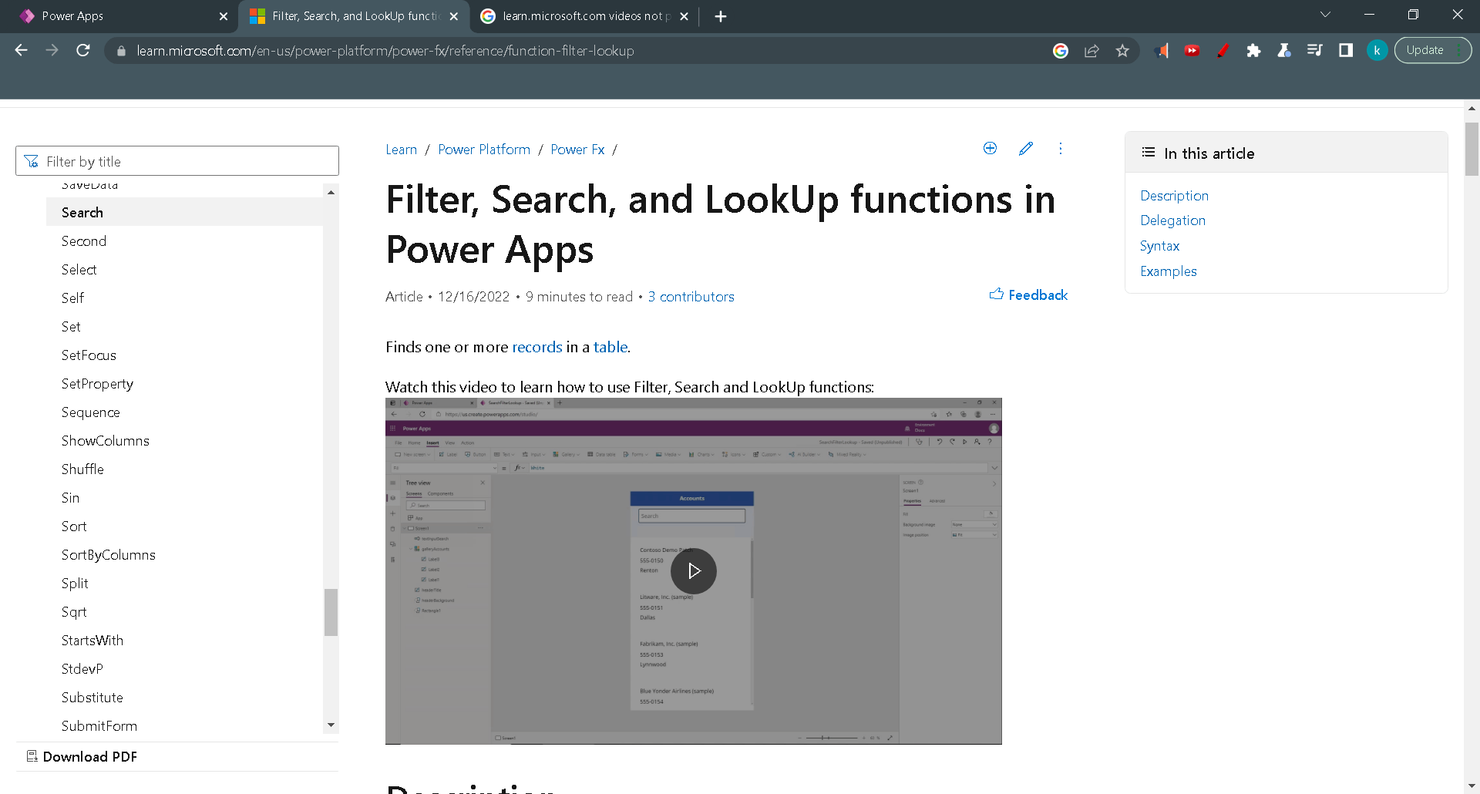The image size is (1480, 794).
Task: Close the Filter, Search, and LookUp tab
Action: coord(454,16)
